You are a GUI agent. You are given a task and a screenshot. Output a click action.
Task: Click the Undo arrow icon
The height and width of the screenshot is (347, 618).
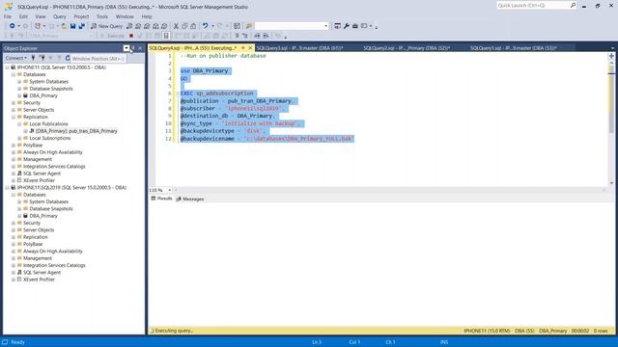[206, 26]
